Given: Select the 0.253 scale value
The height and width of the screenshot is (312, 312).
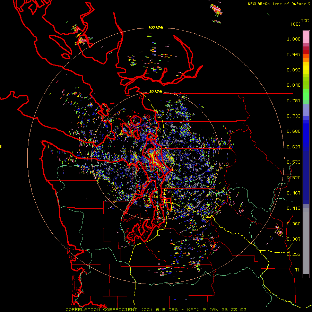Looking at the screenshot, I should [x=294, y=254].
